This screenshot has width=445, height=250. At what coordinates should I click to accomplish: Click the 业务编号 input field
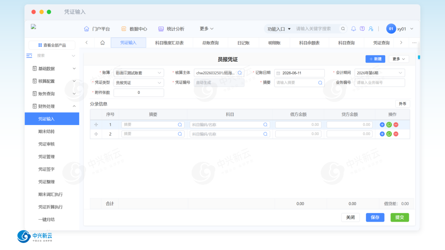379,83
